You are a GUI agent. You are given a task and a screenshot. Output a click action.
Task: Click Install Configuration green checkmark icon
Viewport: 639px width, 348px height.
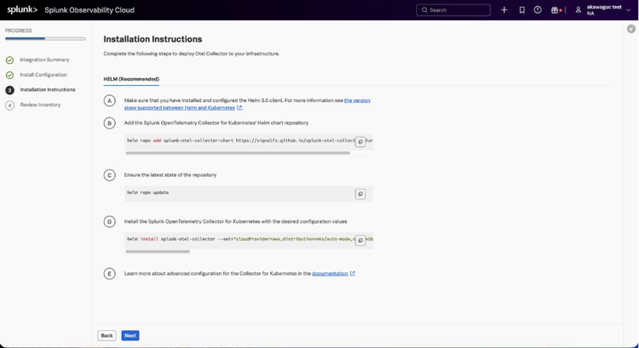[x=9, y=75]
